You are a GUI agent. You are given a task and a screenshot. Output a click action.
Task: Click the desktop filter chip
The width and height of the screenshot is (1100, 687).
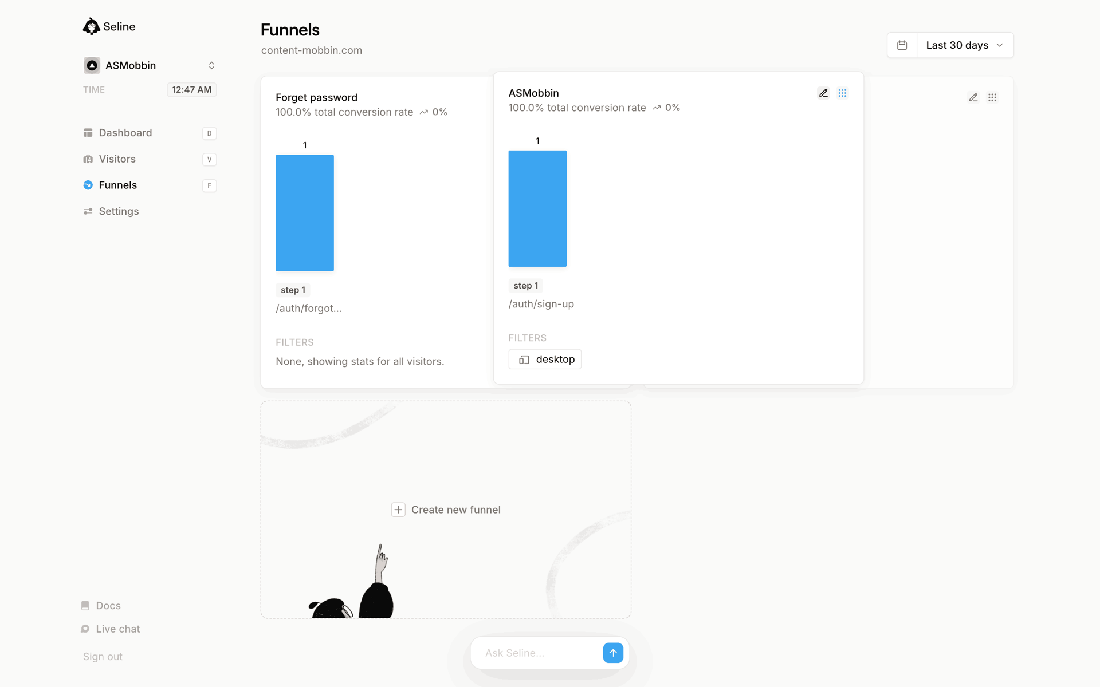pos(545,360)
